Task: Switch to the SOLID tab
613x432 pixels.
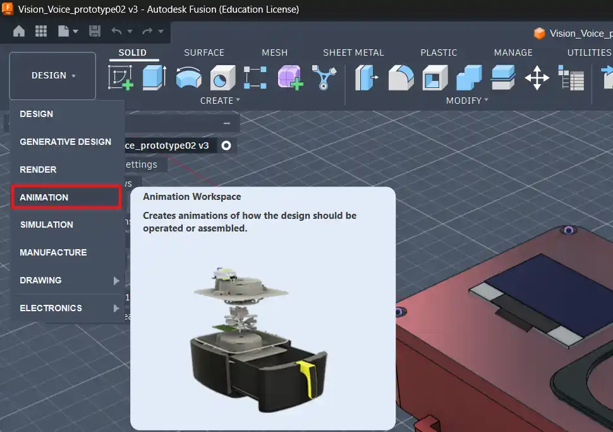Action: click(133, 52)
